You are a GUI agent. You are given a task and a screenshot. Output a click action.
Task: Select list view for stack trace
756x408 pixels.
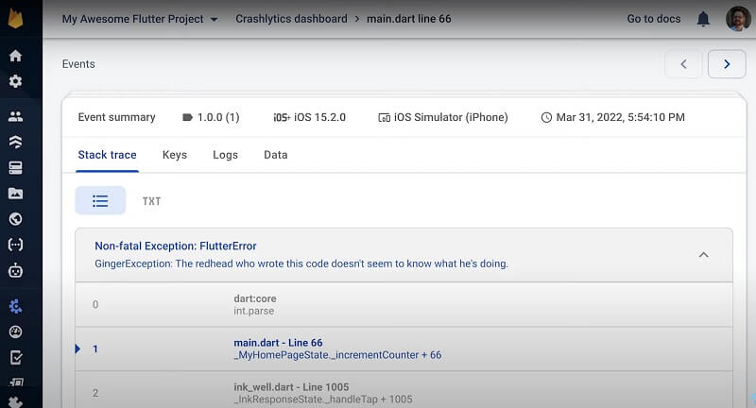(x=100, y=200)
